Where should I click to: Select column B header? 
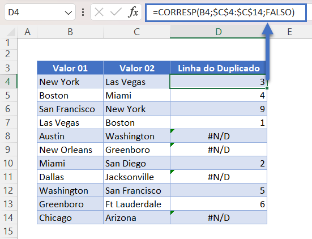(70, 32)
